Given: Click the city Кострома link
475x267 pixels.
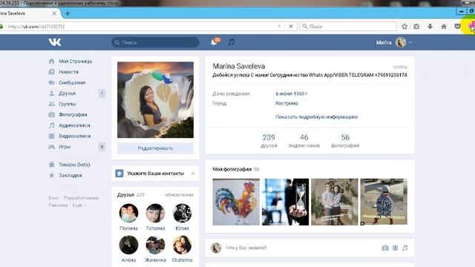Looking at the screenshot, I should [x=286, y=103].
